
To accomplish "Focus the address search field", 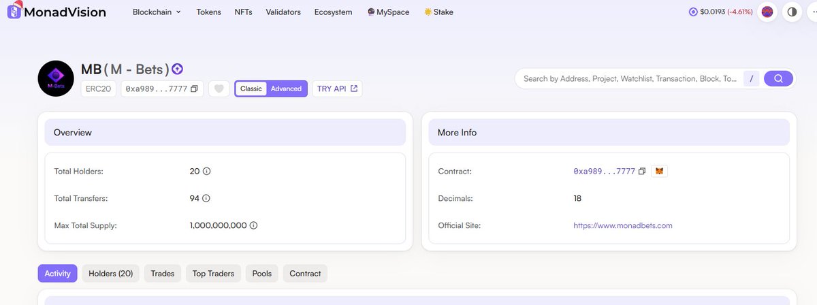I will point(630,79).
